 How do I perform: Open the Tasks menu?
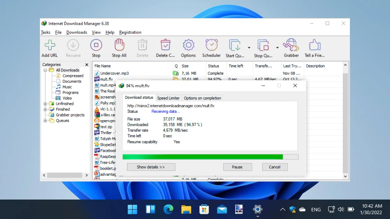click(x=46, y=32)
